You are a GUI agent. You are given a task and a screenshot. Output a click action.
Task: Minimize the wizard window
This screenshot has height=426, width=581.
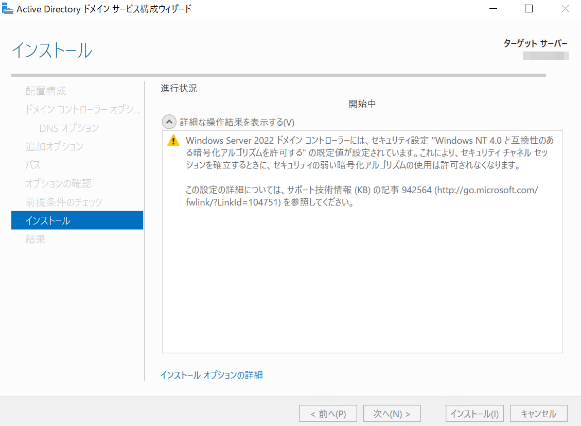(493, 9)
